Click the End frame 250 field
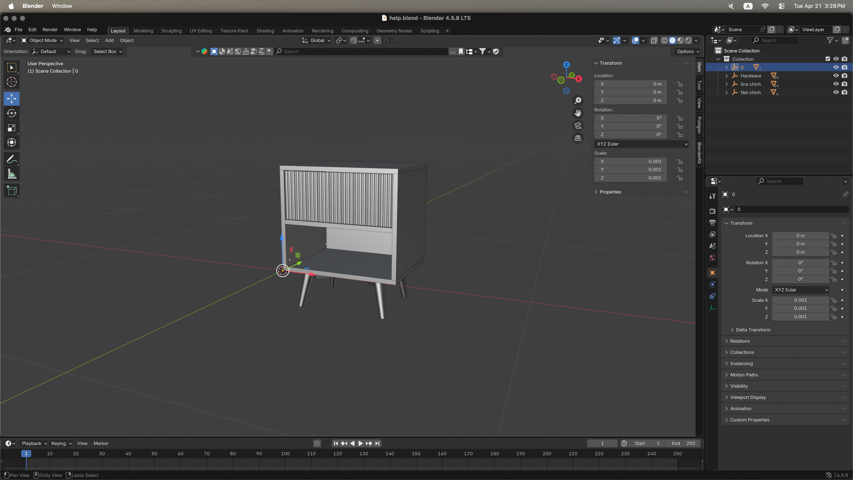Image resolution: width=853 pixels, height=480 pixels. (683, 443)
